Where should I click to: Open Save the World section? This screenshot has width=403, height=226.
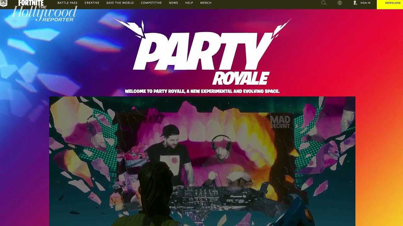click(x=120, y=3)
